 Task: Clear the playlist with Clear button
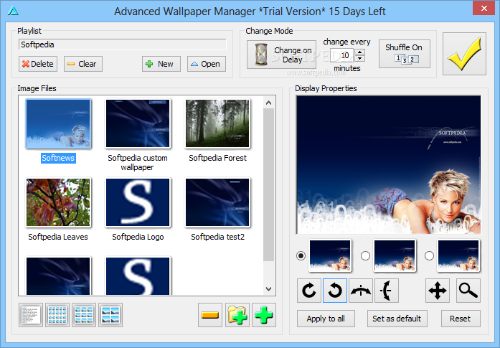tap(83, 64)
